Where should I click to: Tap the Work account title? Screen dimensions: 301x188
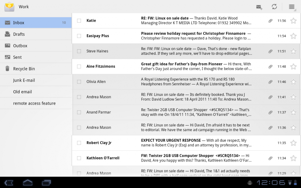coord(24,7)
